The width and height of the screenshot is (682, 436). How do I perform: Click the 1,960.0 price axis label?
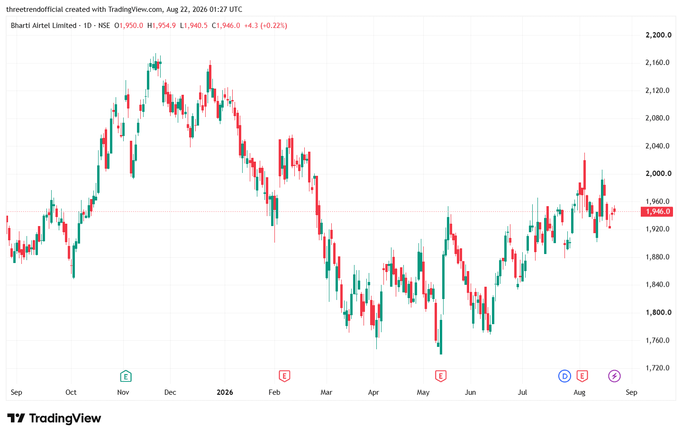coord(657,201)
